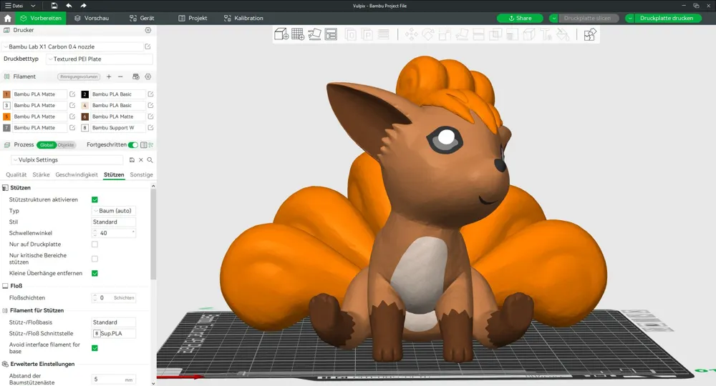Click Druckplatte drucken button
This screenshot has width=716, height=386.
coord(667,19)
